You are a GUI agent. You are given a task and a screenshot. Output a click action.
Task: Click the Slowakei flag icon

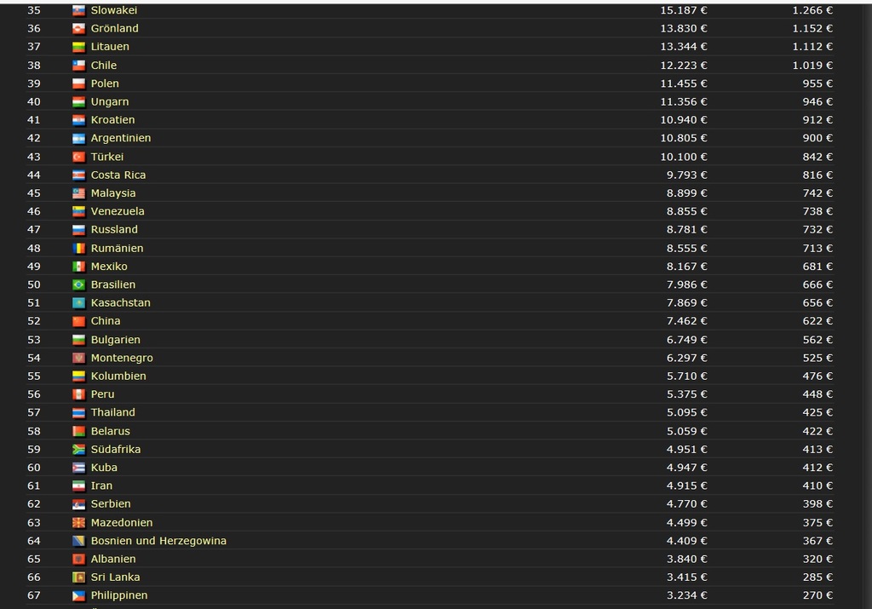[78, 11]
